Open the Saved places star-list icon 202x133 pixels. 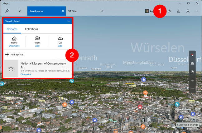click(170, 11)
